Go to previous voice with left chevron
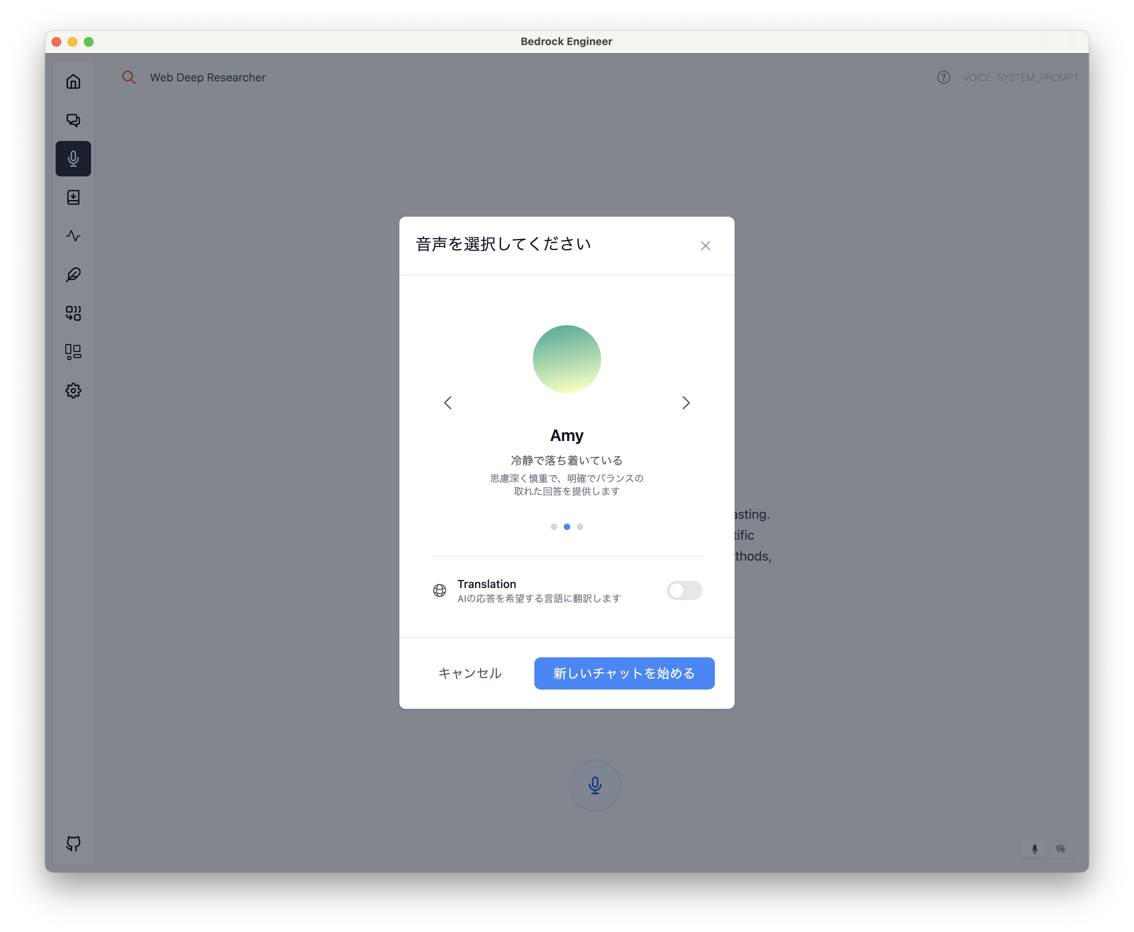This screenshot has width=1134, height=932. 448,403
